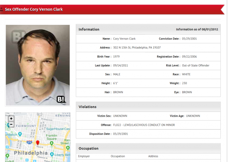Click the Employer column header
Viewport: 229px width, 162px height.
click(x=84, y=156)
